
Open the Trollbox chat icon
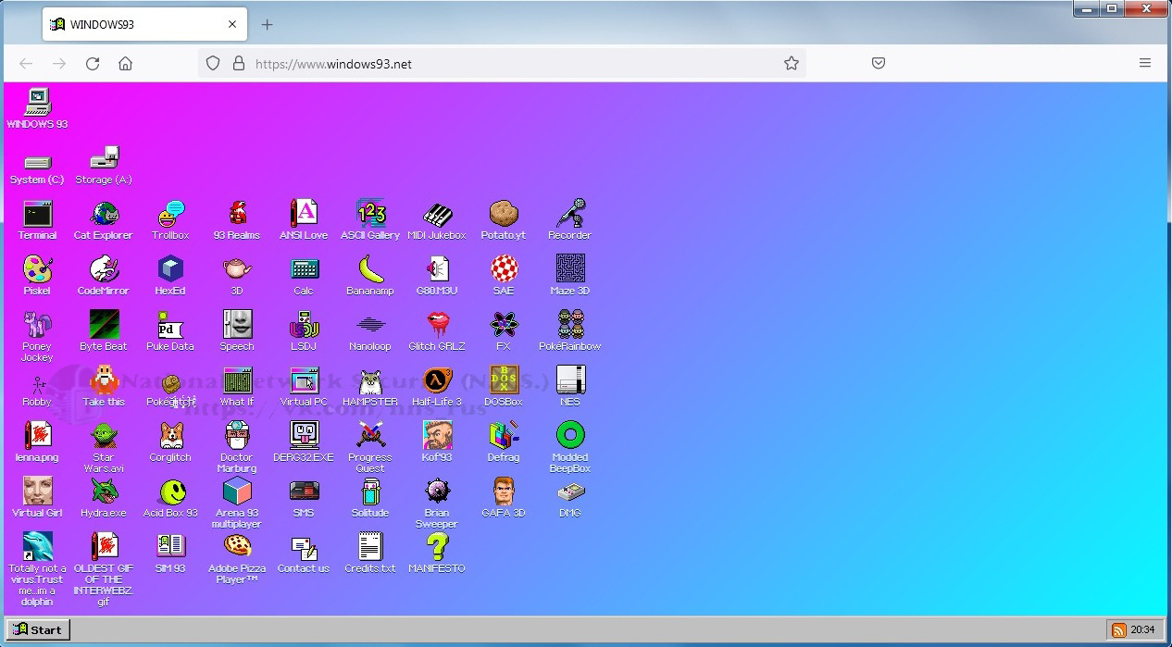tap(170, 214)
